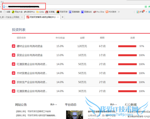Close the 新一代安全上网导航 tab
The height and width of the screenshot is (119, 150).
[22, 17]
